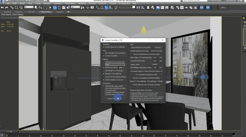Click the convert by class button
This screenshot has width=246, height=137.
[x=157, y=51]
